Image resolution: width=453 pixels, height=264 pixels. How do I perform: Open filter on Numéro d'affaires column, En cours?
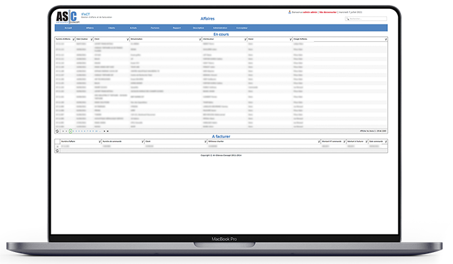(x=73, y=40)
